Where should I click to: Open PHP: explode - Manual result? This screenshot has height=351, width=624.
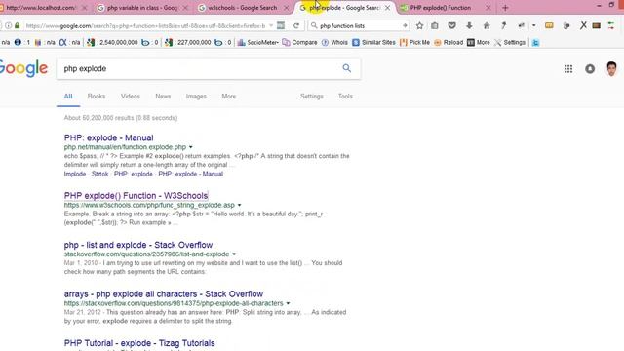pos(108,137)
